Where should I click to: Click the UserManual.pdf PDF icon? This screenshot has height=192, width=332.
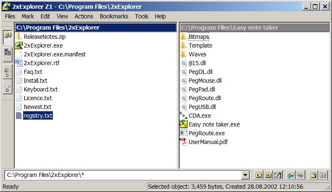184,142
